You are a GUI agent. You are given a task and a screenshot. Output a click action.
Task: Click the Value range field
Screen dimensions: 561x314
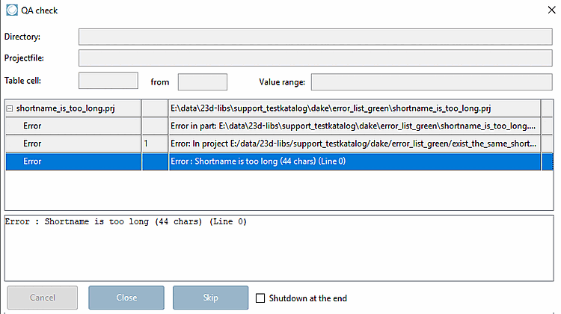(432, 82)
